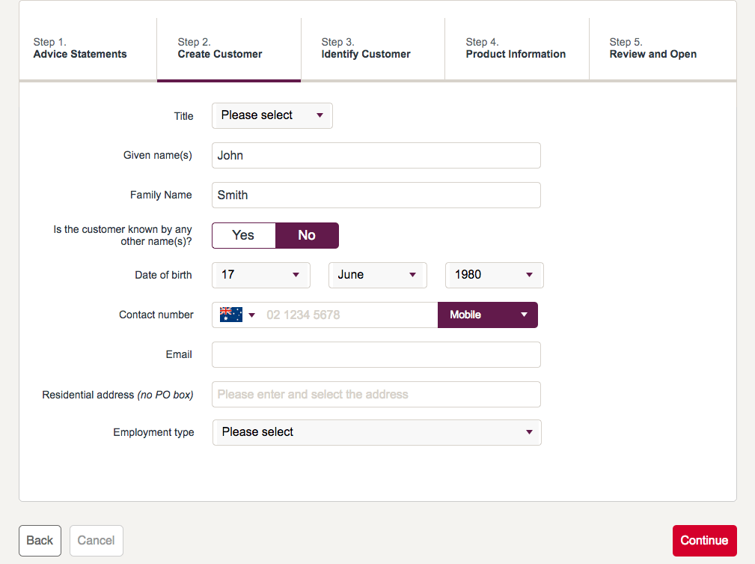Image resolution: width=755 pixels, height=564 pixels.
Task: Expand the Employment type dropdown
Action: coord(376,432)
